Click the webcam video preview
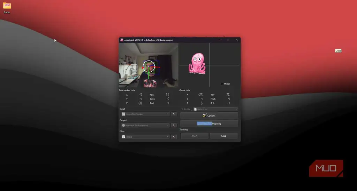 [149, 65]
